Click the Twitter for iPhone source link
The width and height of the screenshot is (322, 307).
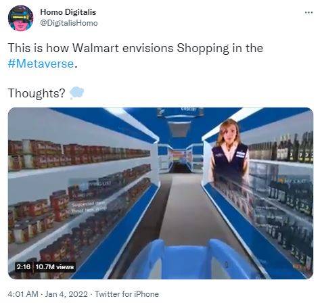[x=127, y=294]
